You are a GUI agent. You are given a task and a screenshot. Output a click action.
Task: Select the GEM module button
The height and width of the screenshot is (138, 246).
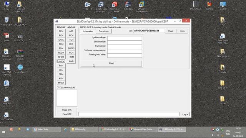pos(61,31)
